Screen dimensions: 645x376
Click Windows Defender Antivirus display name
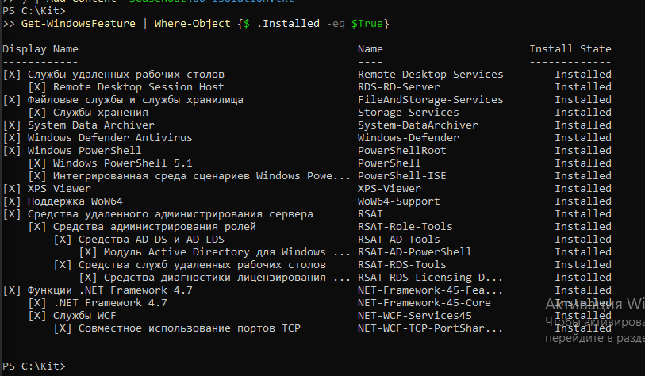pyautogui.click(x=109, y=138)
